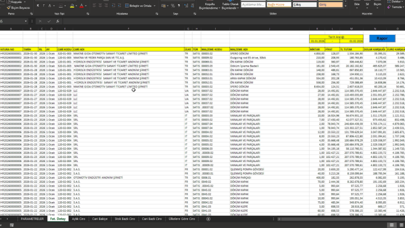
Task: Open Pano clipboard dialog launcher
Action: point(31,14)
